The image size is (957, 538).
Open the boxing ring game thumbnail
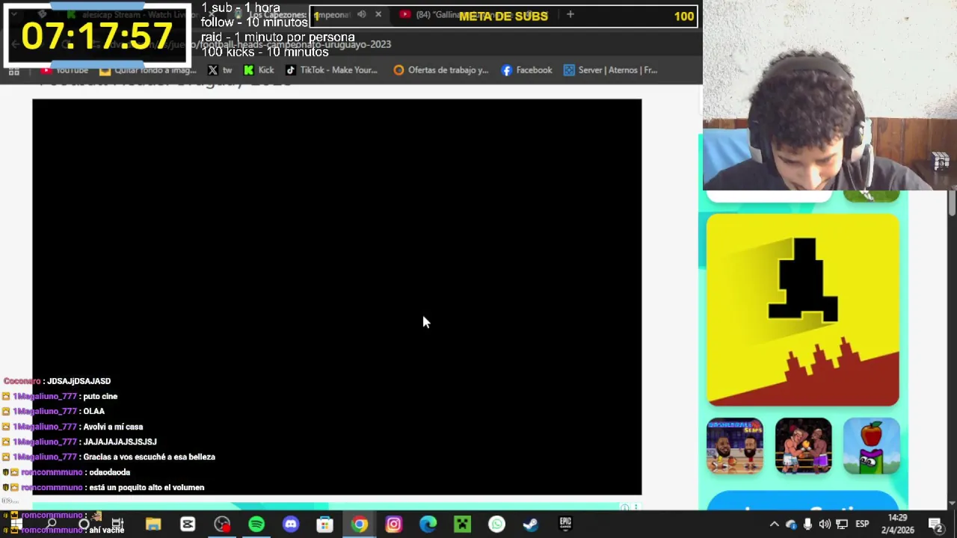pyautogui.click(x=803, y=446)
